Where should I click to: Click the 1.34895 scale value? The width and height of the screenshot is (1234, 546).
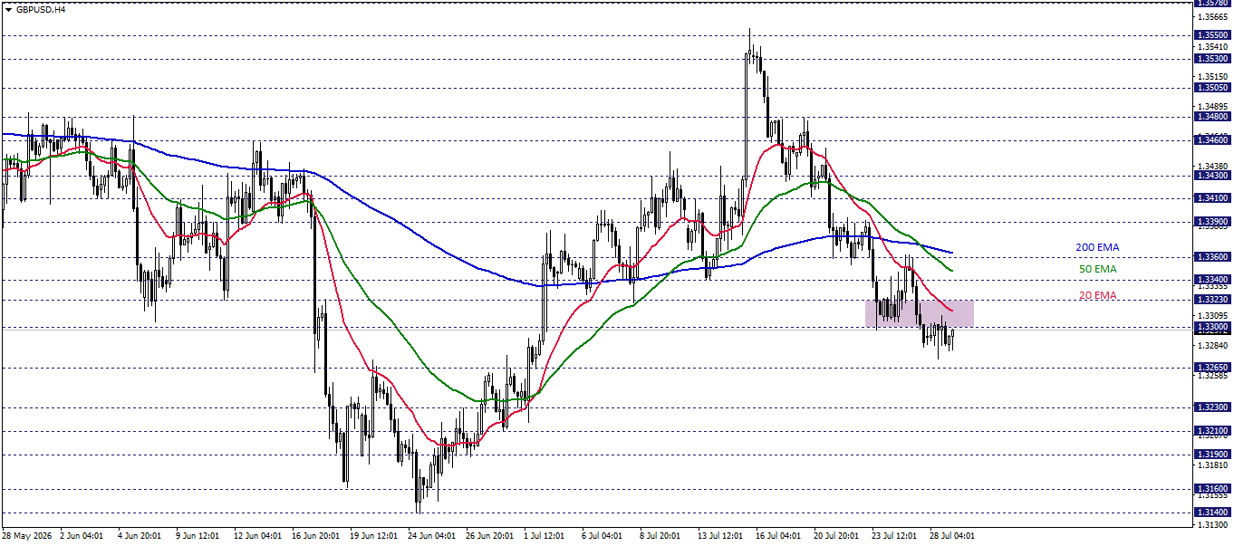pos(1212,106)
